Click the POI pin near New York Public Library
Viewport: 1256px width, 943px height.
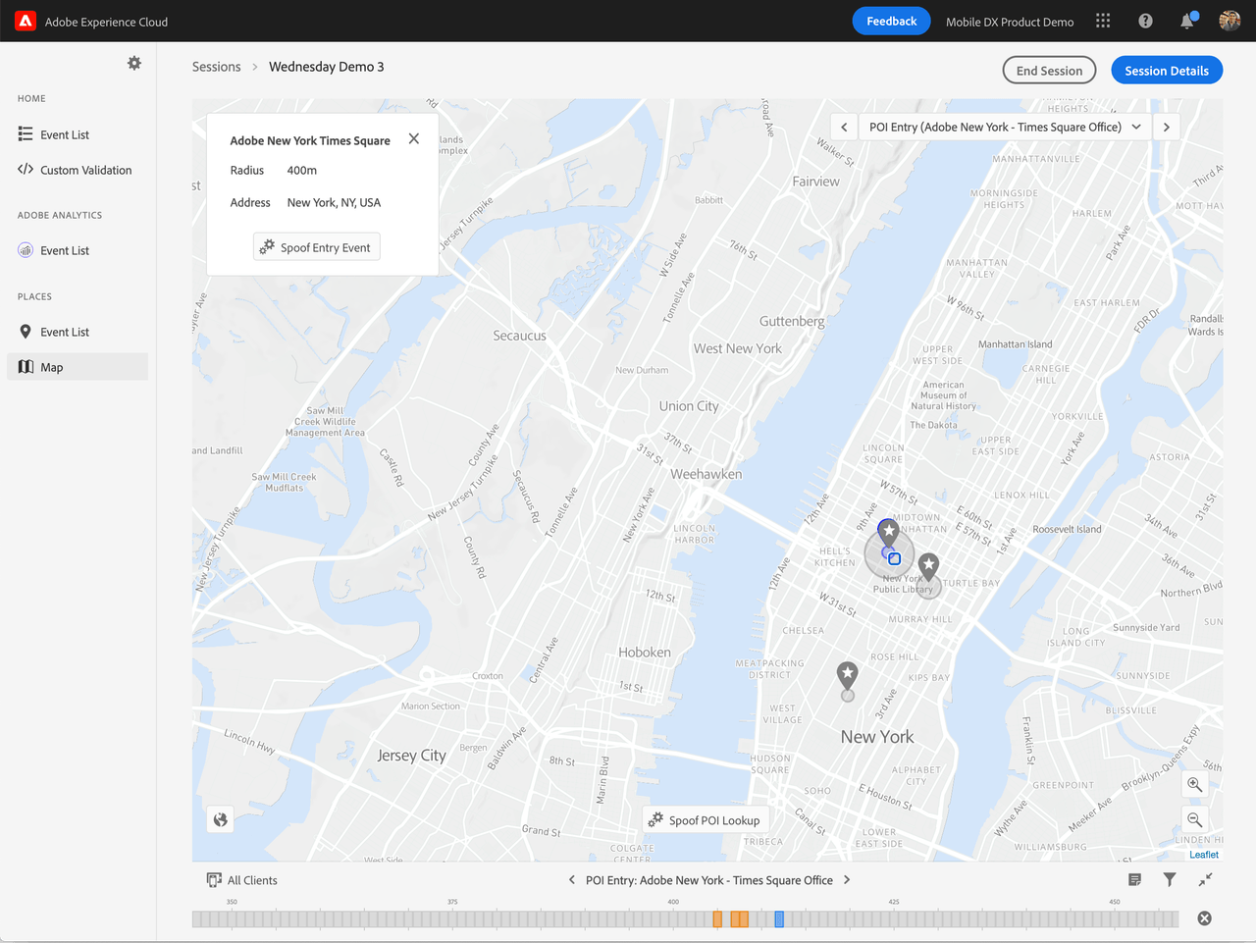[x=928, y=565]
